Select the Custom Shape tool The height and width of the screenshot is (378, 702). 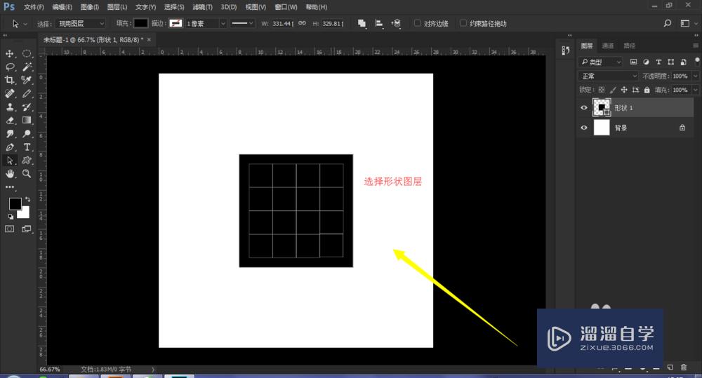pos(27,160)
